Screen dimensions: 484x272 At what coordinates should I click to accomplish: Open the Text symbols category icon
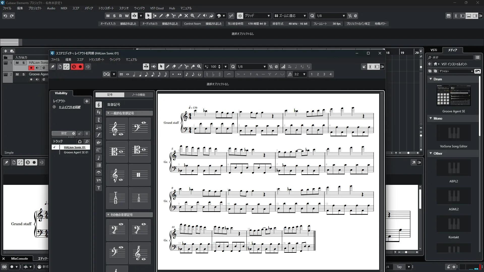(x=99, y=188)
